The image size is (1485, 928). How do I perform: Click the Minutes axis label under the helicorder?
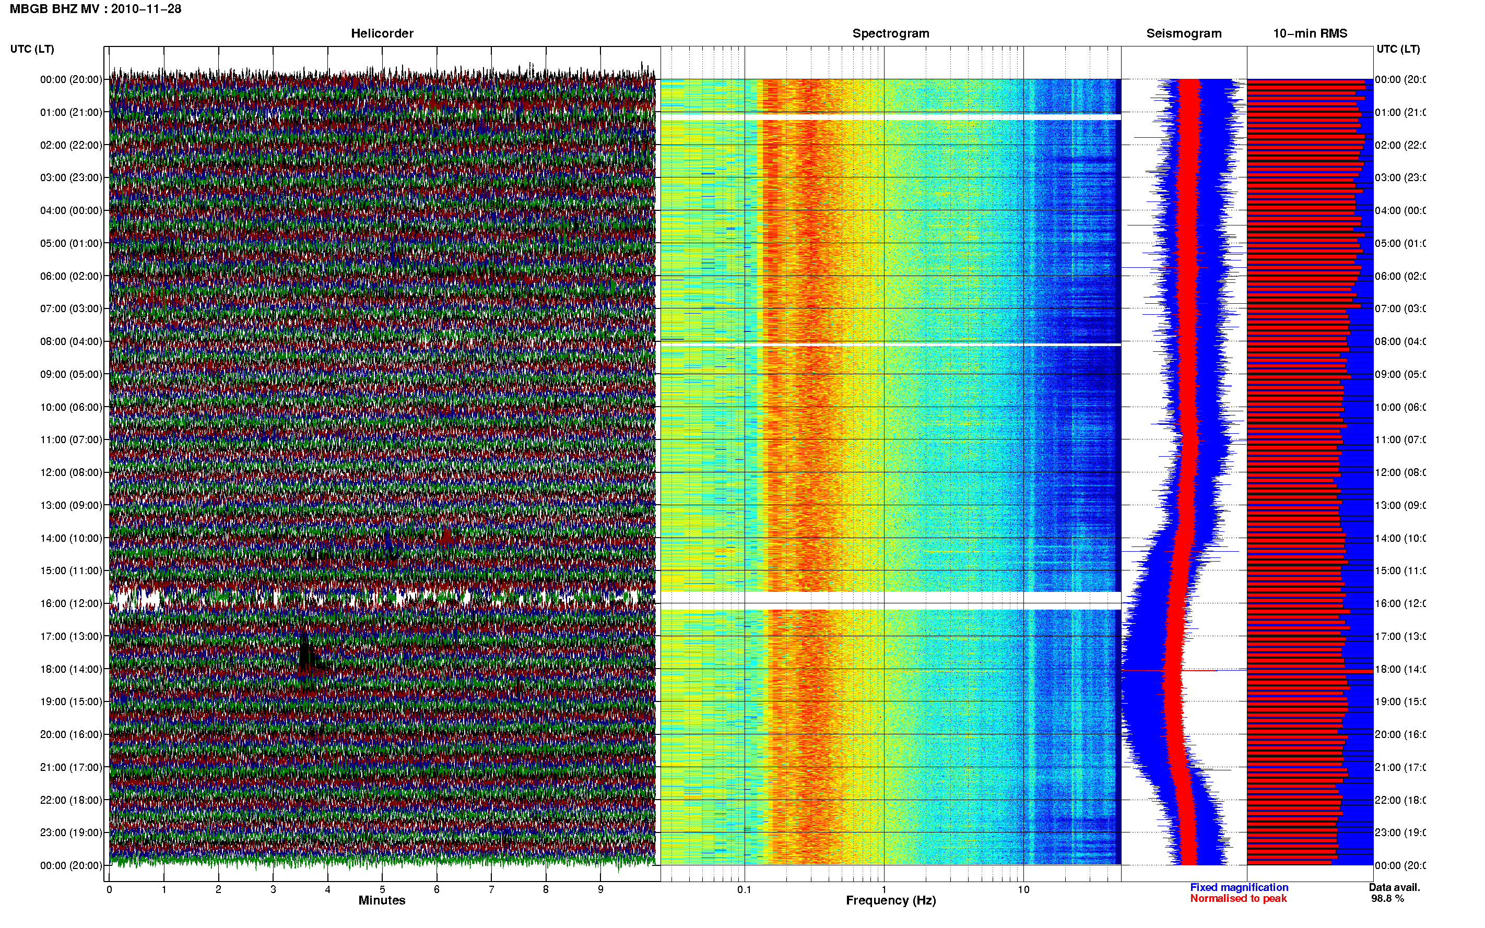pos(382,900)
